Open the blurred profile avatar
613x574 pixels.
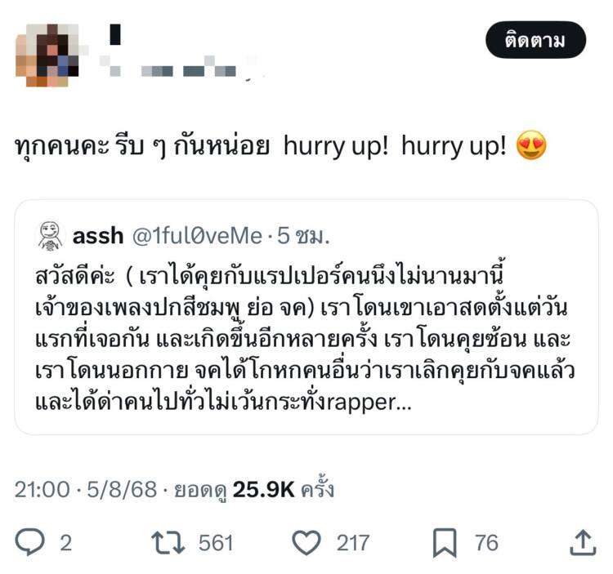(x=47, y=55)
